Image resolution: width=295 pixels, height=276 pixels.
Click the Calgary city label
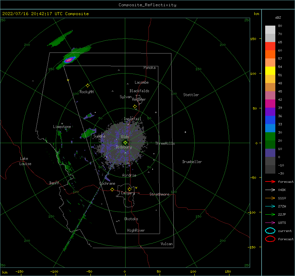(128, 193)
